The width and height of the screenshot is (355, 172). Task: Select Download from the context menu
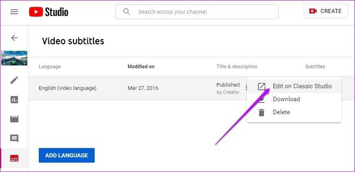(x=286, y=99)
